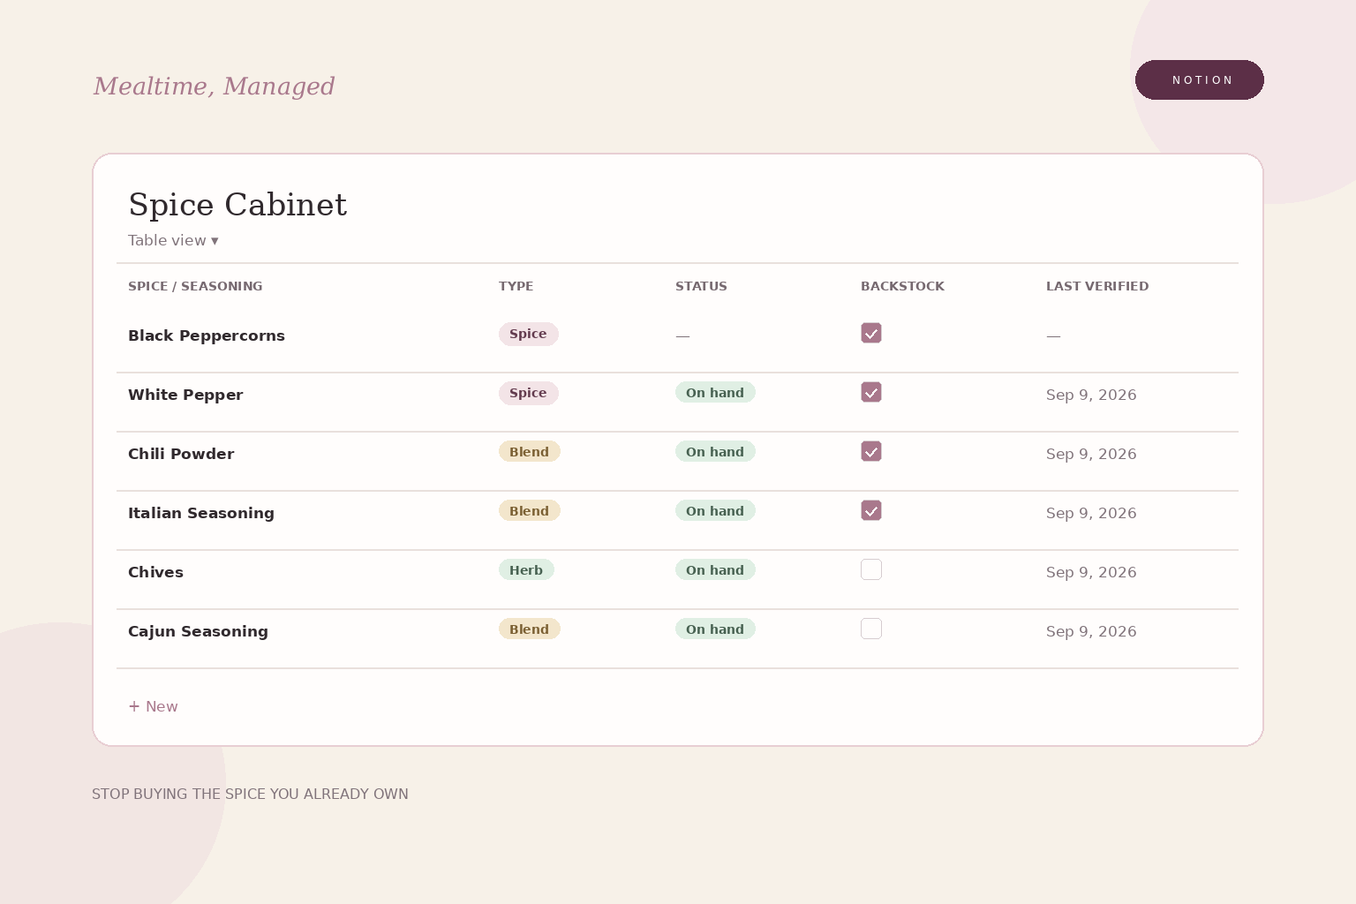1356x904 pixels.
Task: Click the Blend tag for Italian Seasoning
Action: click(x=529, y=511)
